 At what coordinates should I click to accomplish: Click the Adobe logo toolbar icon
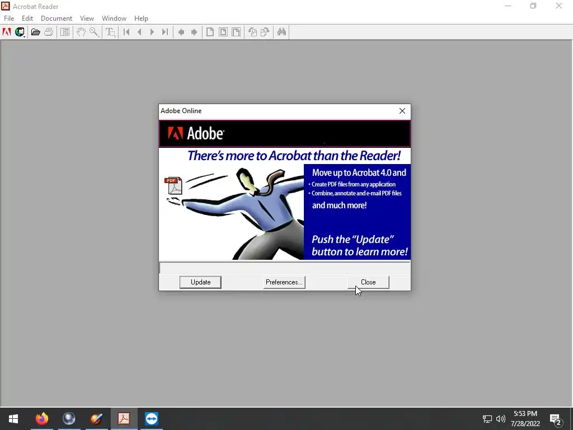[7, 32]
